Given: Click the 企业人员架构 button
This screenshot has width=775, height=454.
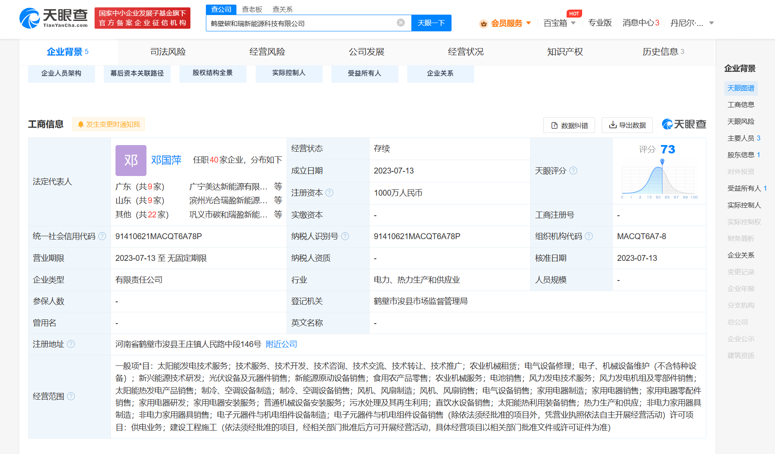Looking at the screenshot, I should click(x=62, y=73).
